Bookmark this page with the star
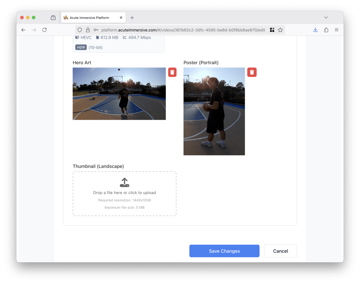The height and width of the screenshot is (284, 360). click(x=280, y=30)
